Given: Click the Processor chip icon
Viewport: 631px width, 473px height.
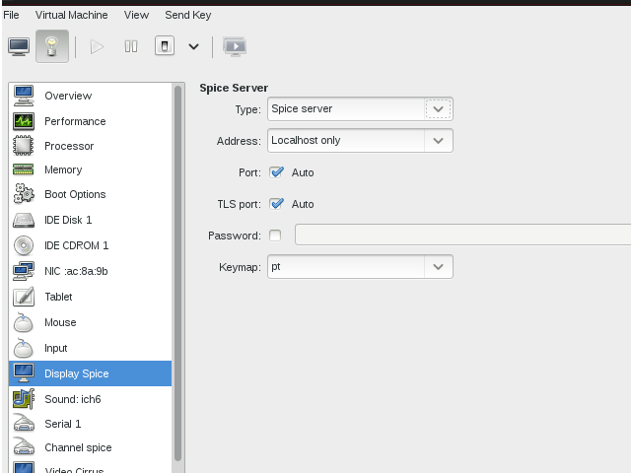Looking at the screenshot, I should [x=24, y=146].
